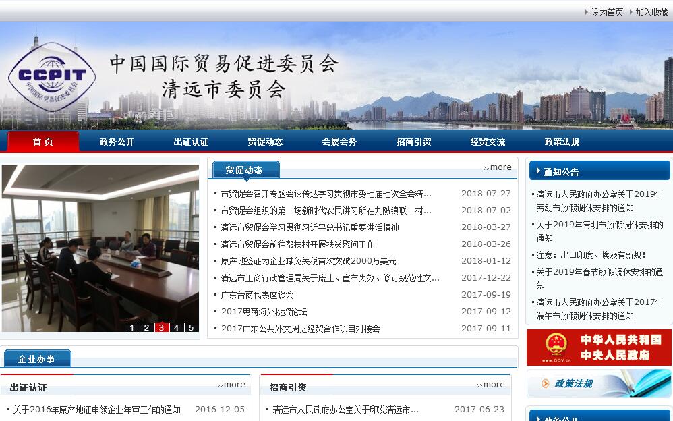
Task: Expand more link in 贸促动态 panel
Action: tap(498, 167)
